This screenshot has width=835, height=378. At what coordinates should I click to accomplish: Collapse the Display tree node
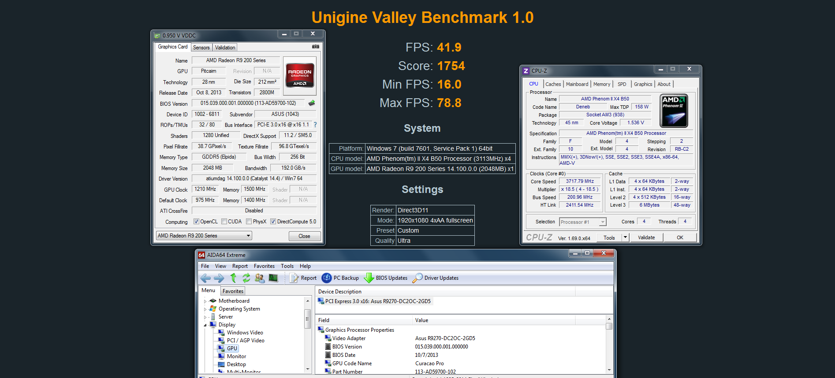click(205, 325)
